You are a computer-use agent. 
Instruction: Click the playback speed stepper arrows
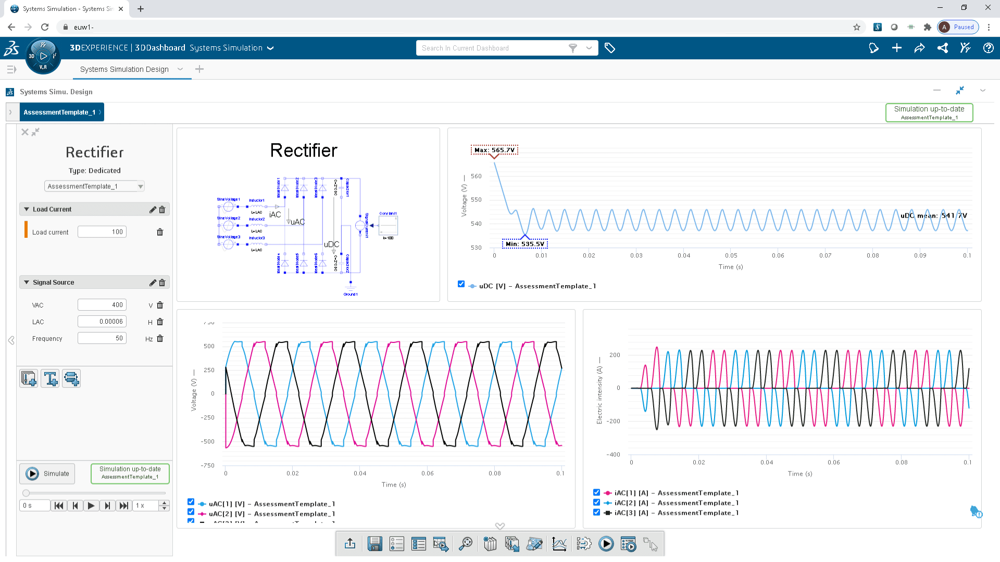point(164,506)
